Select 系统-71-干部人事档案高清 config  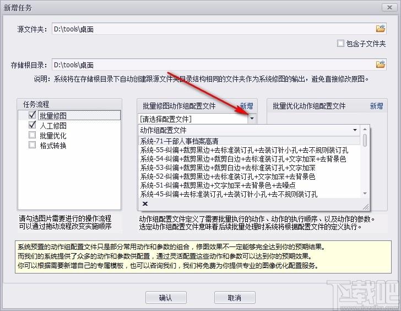[250, 141]
